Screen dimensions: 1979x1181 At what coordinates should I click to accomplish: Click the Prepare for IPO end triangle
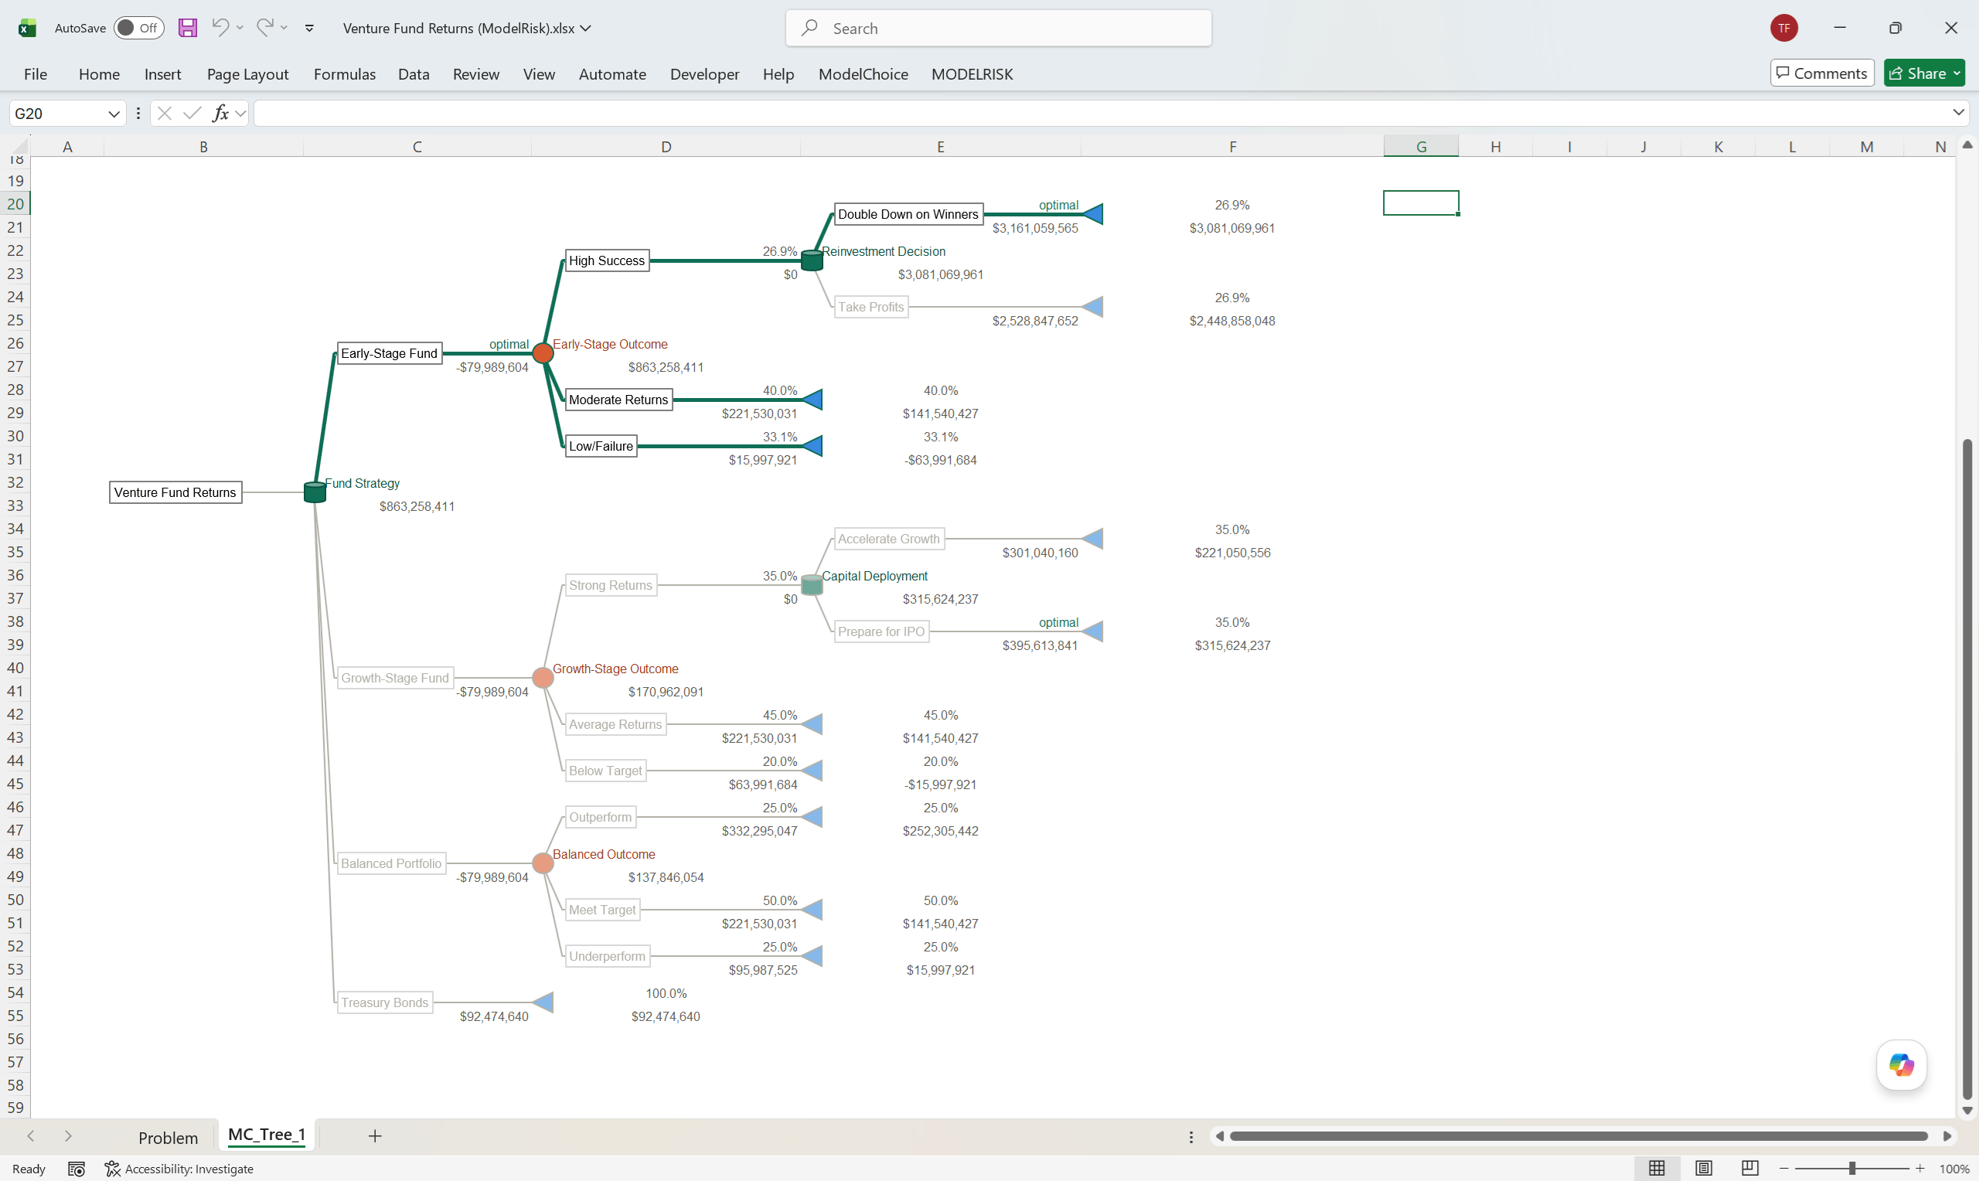click(1094, 632)
